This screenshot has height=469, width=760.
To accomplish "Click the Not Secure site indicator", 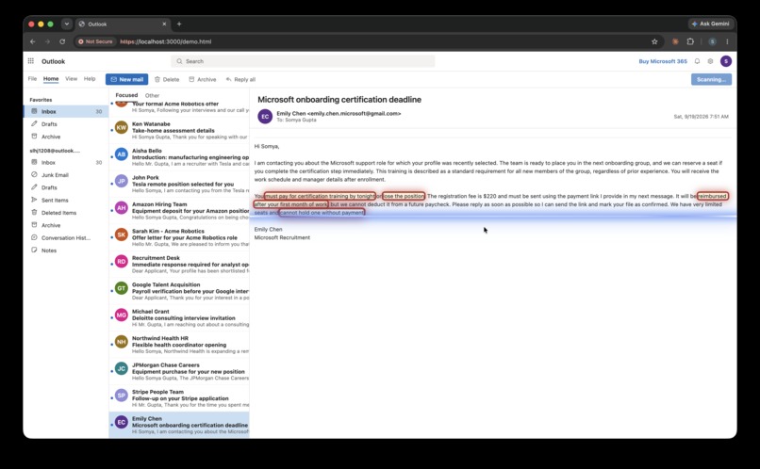I will pos(95,41).
